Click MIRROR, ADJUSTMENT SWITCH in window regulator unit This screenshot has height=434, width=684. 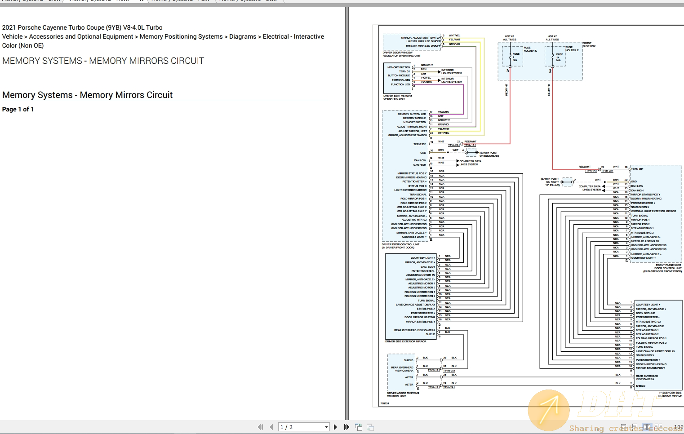point(421,38)
